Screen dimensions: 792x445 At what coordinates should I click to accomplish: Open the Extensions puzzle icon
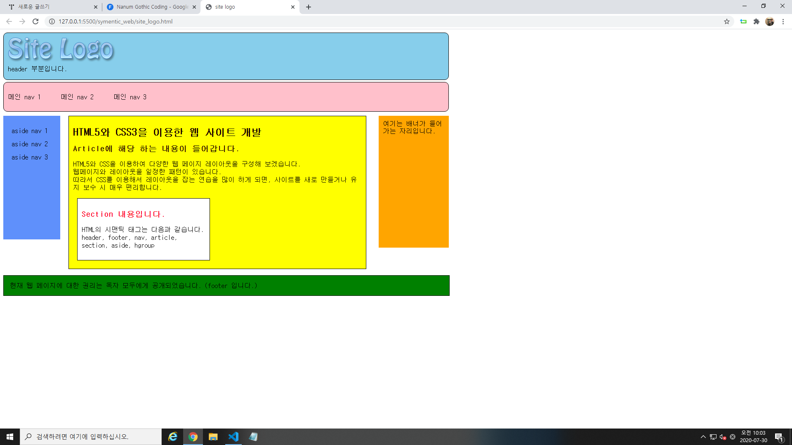756,21
